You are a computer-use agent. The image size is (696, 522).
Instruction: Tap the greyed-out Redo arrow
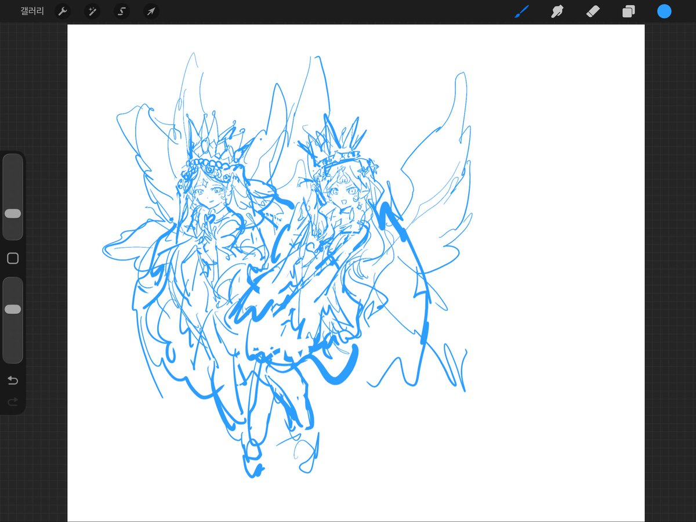point(13,401)
